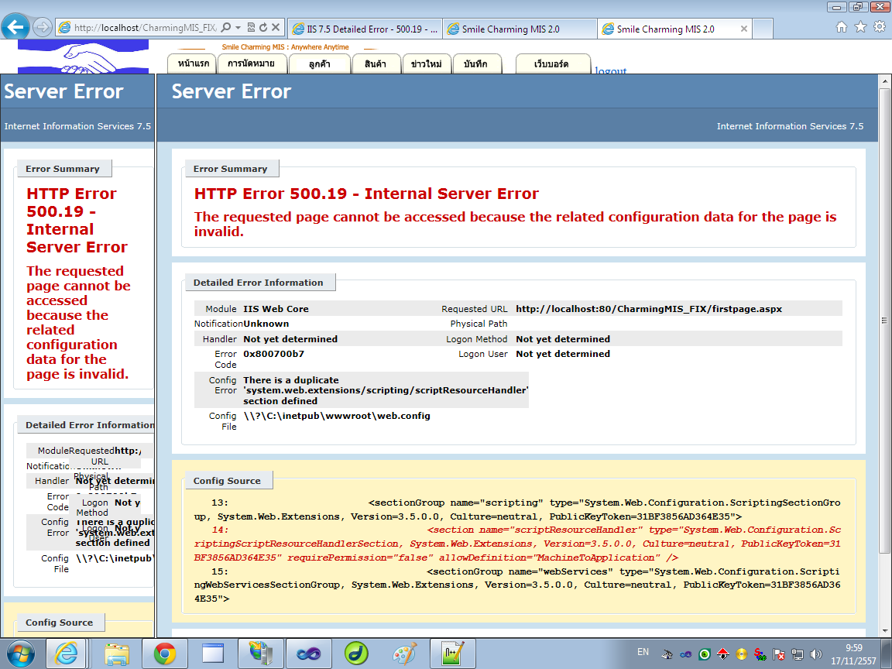Click the gold disc tray icon

(741, 654)
